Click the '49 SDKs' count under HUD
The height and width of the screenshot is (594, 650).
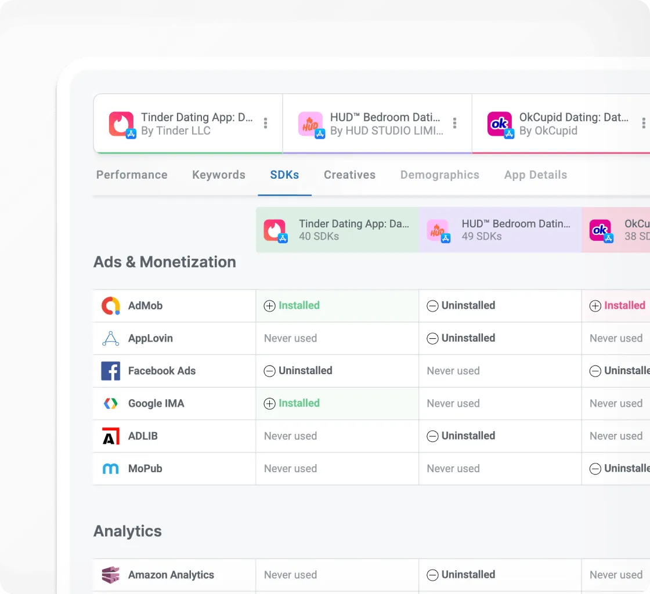point(482,237)
